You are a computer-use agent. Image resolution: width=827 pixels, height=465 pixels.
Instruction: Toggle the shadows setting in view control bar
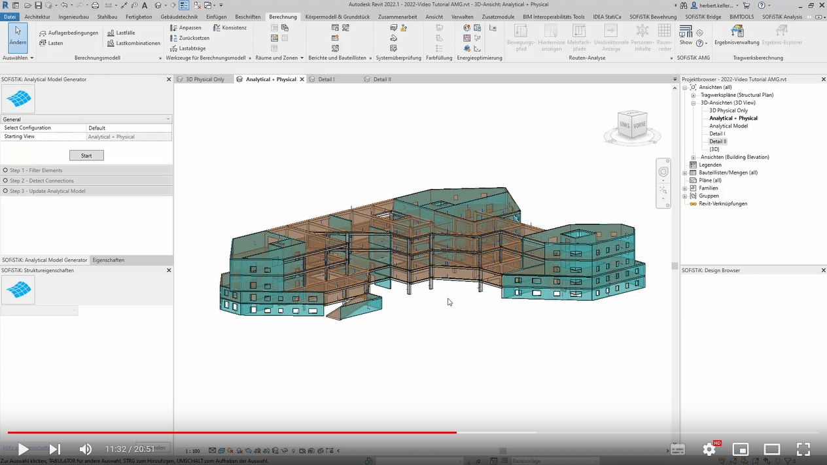pyautogui.click(x=241, y=450)
